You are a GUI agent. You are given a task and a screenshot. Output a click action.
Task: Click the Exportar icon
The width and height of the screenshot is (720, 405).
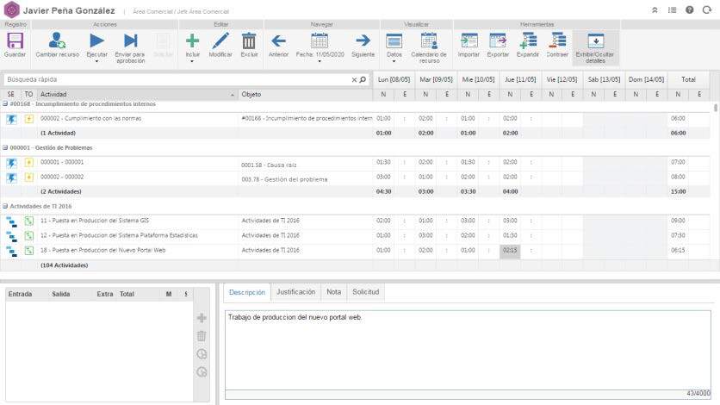[x=498, y=41]
